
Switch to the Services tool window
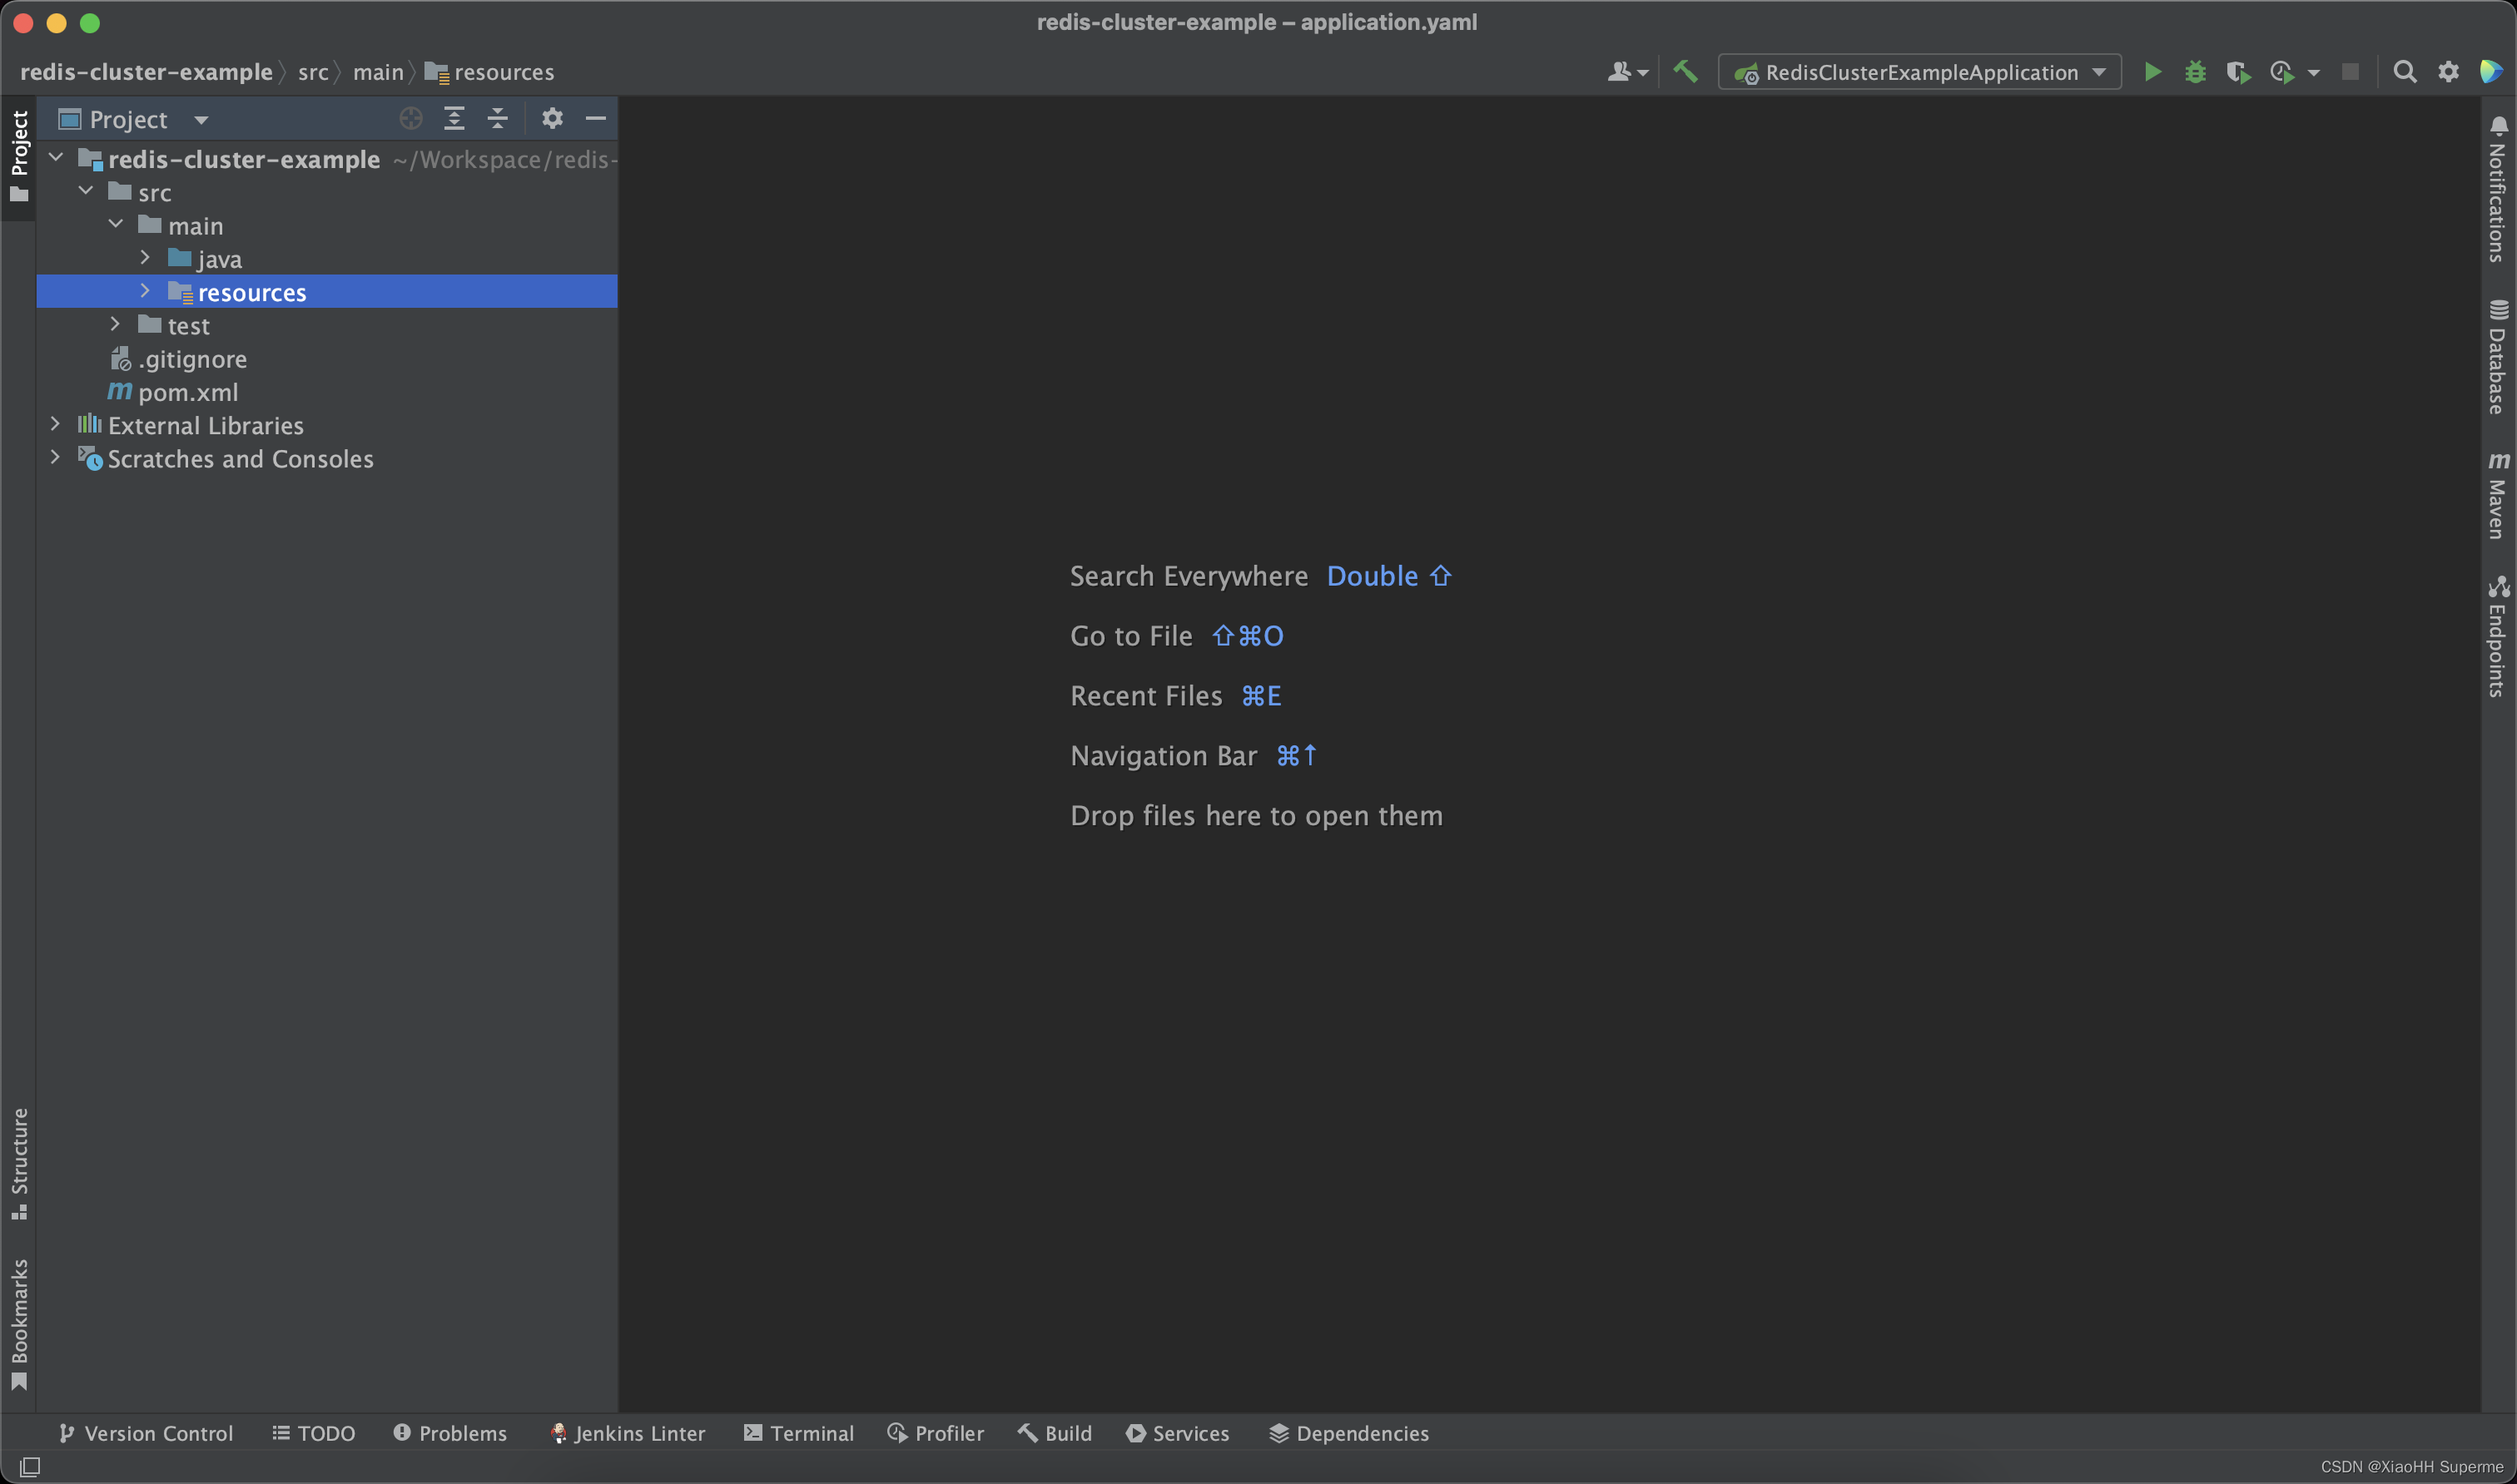1178,1433
